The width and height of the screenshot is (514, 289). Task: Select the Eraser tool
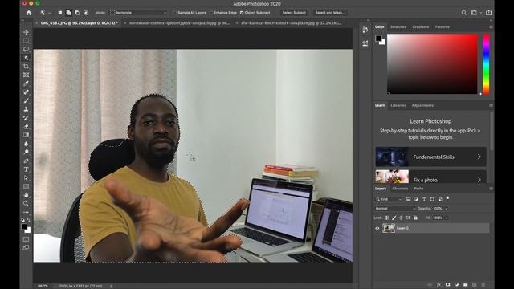27,126
